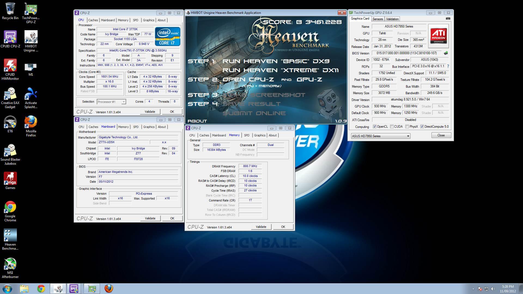Toggle the OpenCL checkbox in GPU-Z
This screenshot has width=523, height=294.
tap(375, 127)
